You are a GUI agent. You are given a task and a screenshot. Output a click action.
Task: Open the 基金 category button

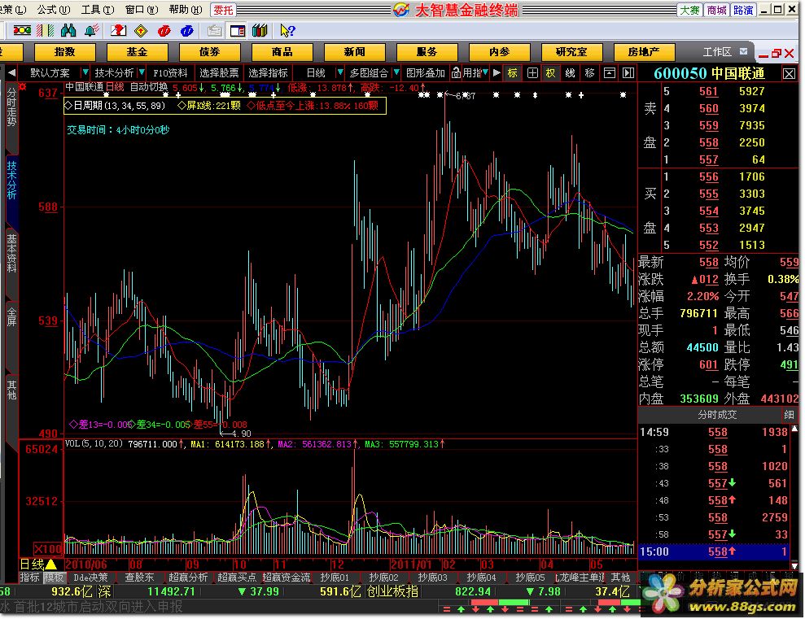[x=137, y=52]
